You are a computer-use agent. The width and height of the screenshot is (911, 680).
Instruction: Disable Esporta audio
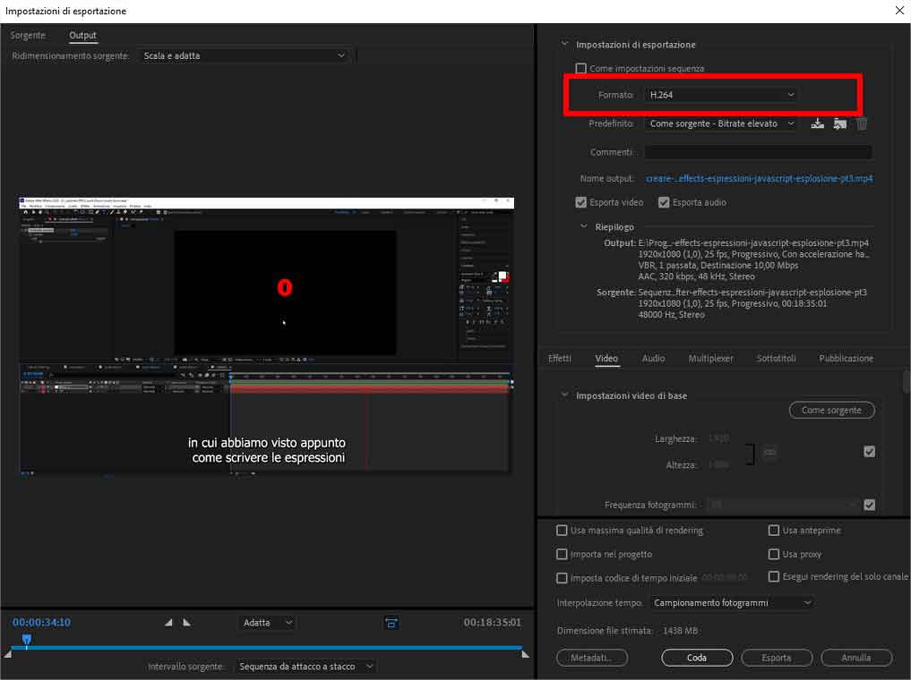664,201
